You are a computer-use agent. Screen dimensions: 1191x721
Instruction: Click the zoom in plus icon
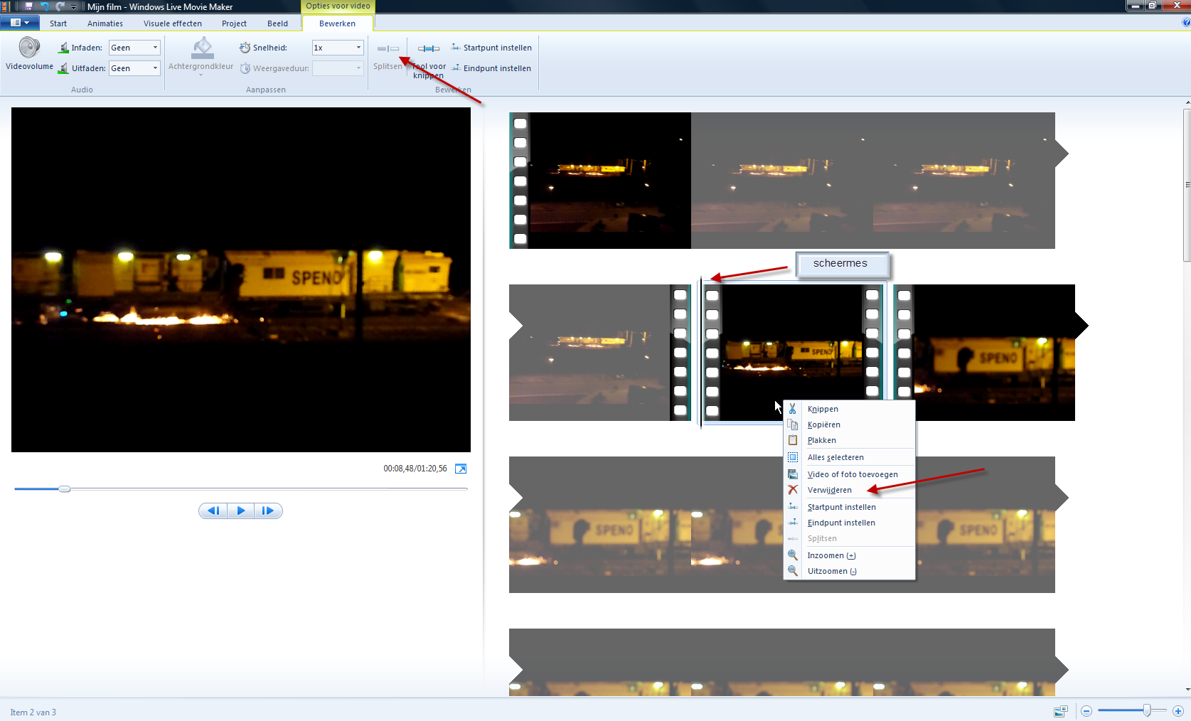[x=1177, y=711]
